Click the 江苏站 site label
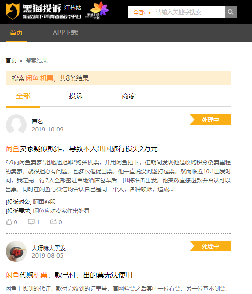The height and width of the screenshot is (294, 252). [73, 8]
